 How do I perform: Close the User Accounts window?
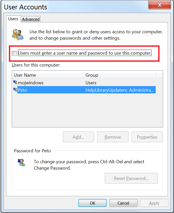click(x=159, y=5)
